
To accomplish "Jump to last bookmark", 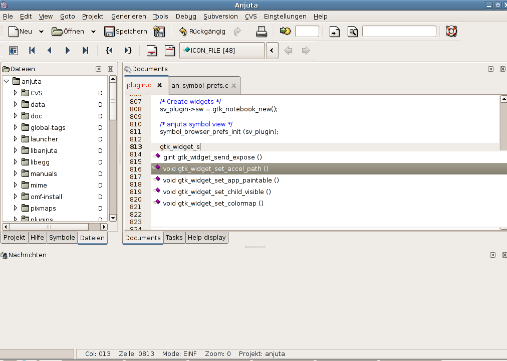I will pos(85,51).
